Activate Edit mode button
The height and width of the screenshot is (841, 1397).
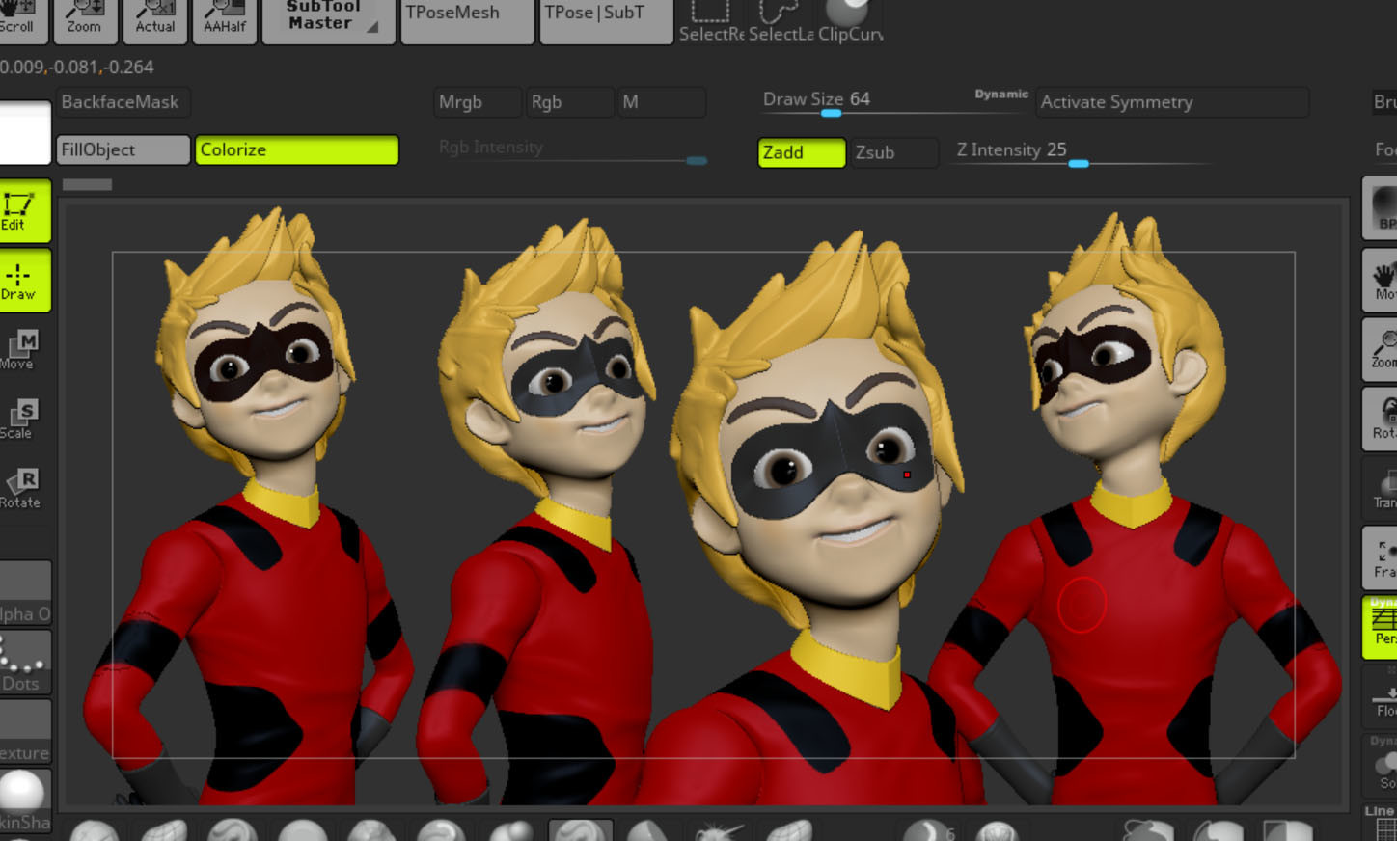point(23,210)
